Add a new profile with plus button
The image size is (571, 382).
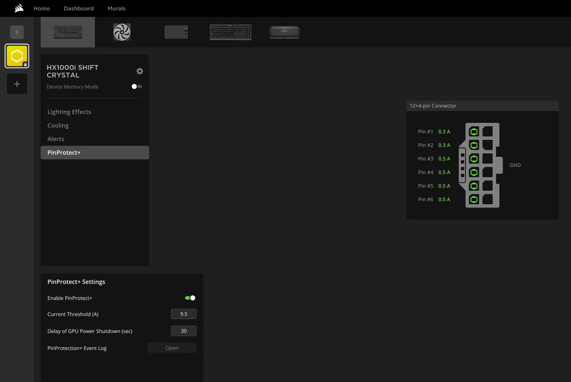(x=17, y=84)
